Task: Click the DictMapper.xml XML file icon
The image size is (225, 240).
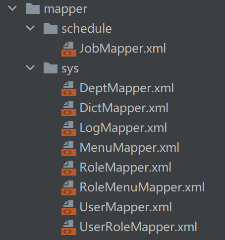Action: [x=69, y=109]
